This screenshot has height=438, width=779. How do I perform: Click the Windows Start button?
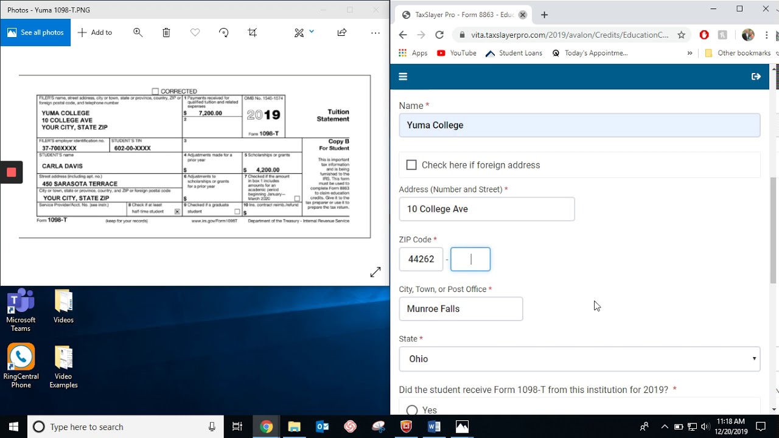(13, 426)
